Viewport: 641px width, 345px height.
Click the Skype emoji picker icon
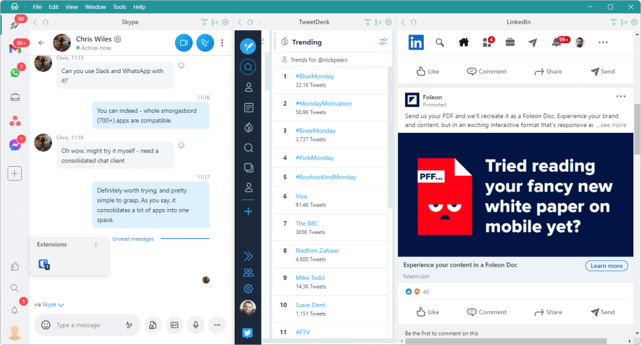[x=46, y=325]
